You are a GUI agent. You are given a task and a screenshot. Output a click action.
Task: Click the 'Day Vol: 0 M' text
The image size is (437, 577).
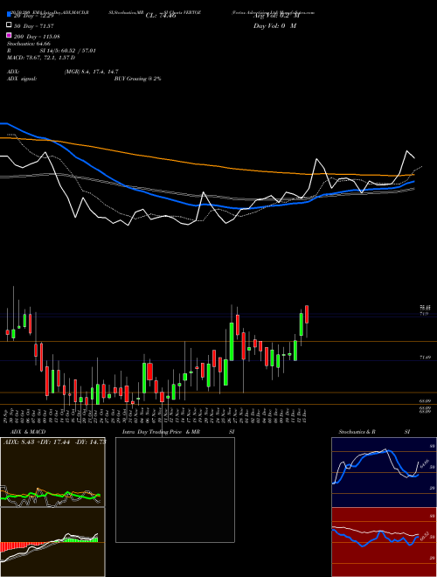point(274,26)
